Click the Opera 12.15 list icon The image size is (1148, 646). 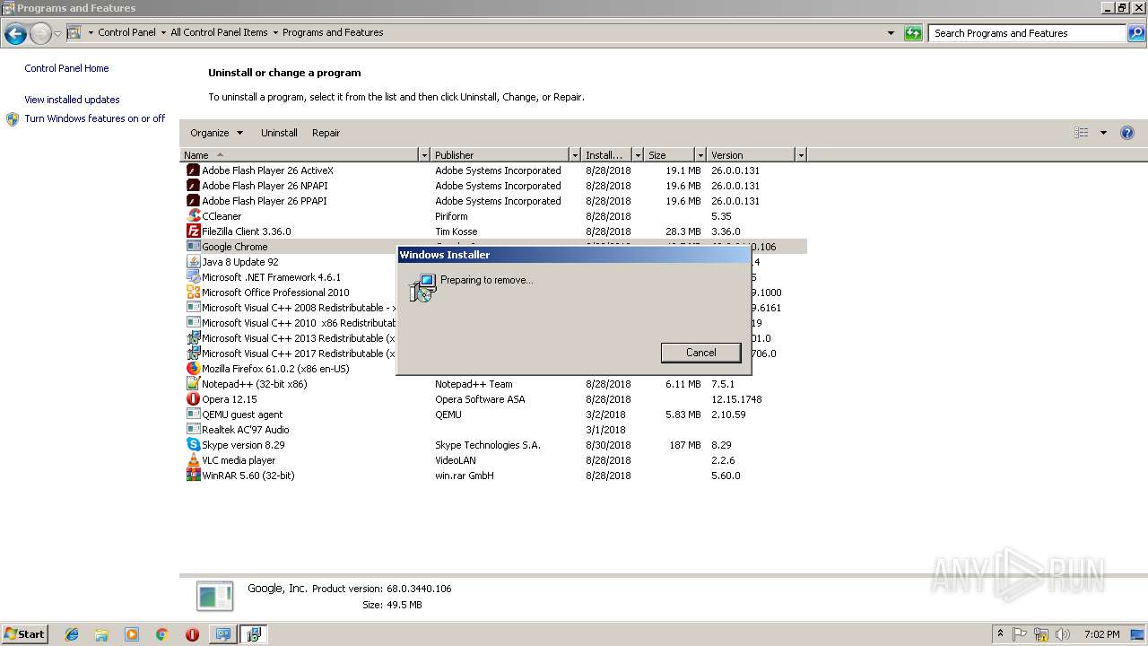click(x=193, y=399)
